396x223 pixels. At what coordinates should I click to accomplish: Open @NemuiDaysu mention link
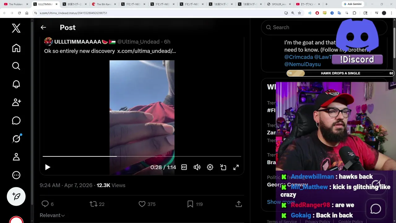tap(303, 64)
